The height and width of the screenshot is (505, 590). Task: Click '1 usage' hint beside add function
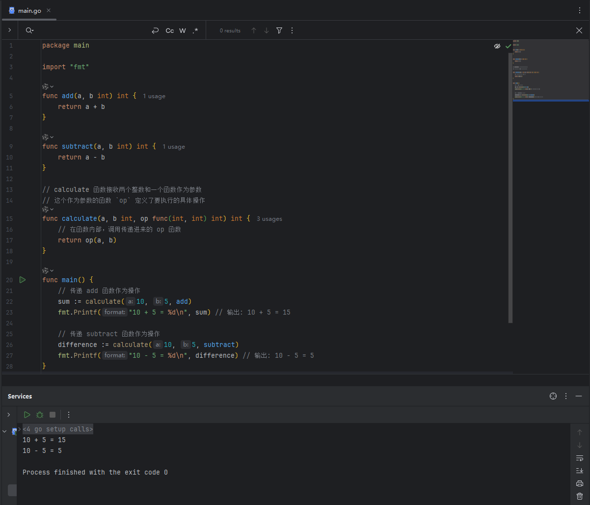154,96
